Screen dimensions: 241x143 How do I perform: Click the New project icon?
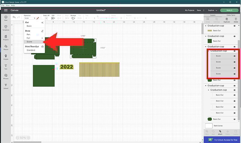pos(6,17)
